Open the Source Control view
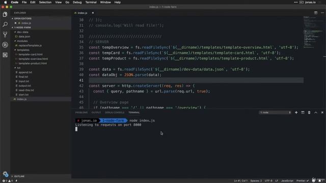This screenshot has height=183, width=326. (x=5, y=35)
